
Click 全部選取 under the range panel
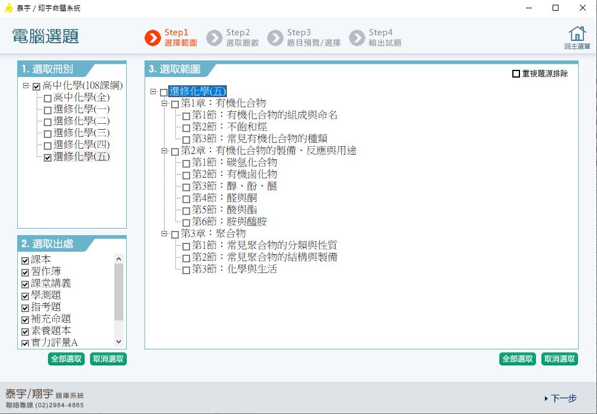click(x=518, y=359)
